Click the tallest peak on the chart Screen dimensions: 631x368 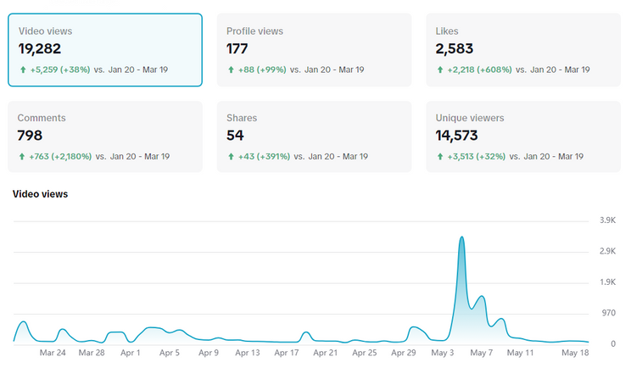tap(461, 237)
